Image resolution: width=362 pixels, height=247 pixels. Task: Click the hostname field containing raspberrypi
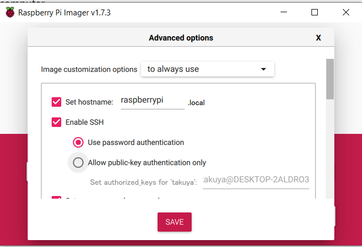153,101
